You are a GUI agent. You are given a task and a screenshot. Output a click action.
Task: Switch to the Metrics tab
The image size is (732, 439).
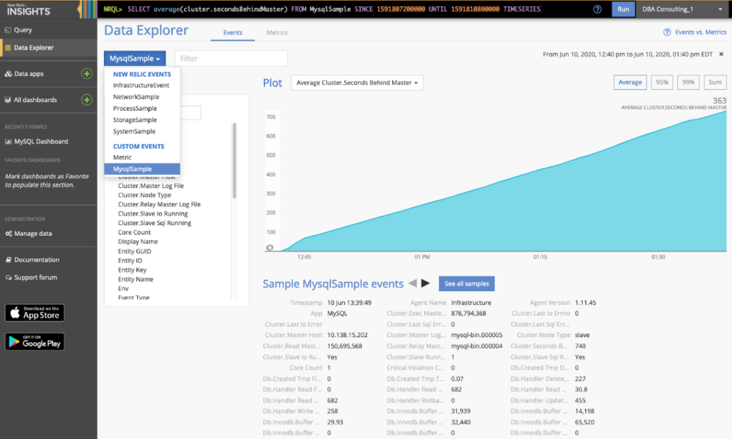(277, 33)
